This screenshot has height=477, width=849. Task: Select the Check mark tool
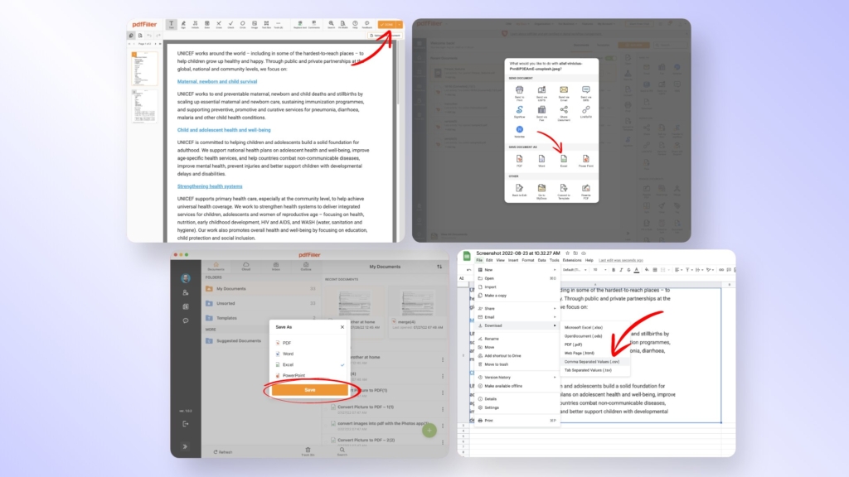click(230, 25)
